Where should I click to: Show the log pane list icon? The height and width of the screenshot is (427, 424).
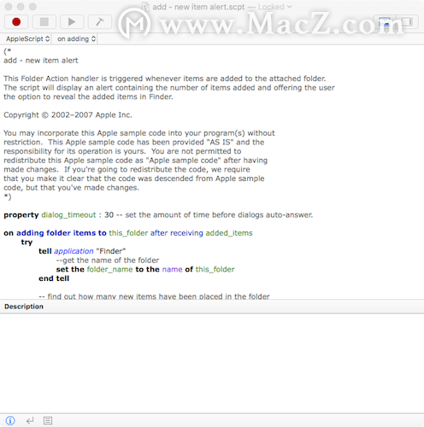click(48, 420)
